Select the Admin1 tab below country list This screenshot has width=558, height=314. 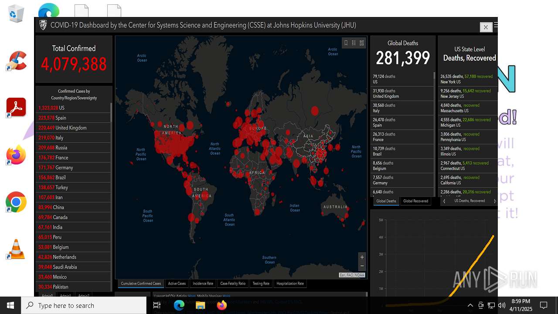tap(65, 295)
